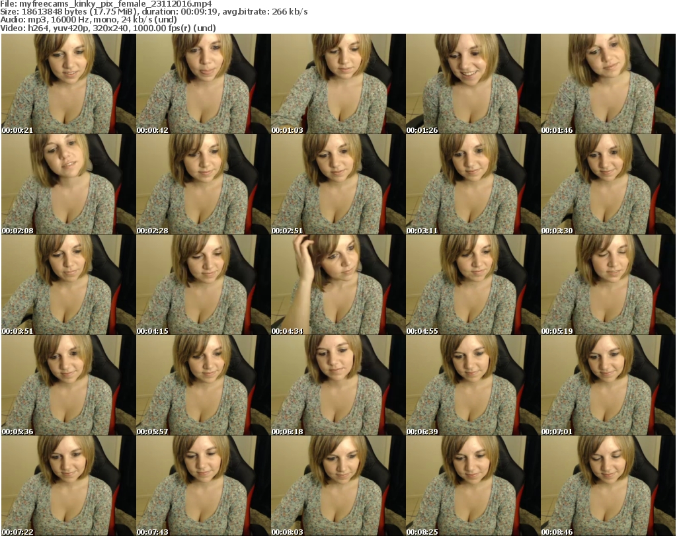This screenshot has width=677, height=536.
Task: Select the thumbnail frame at 00:00:21
Action: pyautogui.click(x=69, y=84)
